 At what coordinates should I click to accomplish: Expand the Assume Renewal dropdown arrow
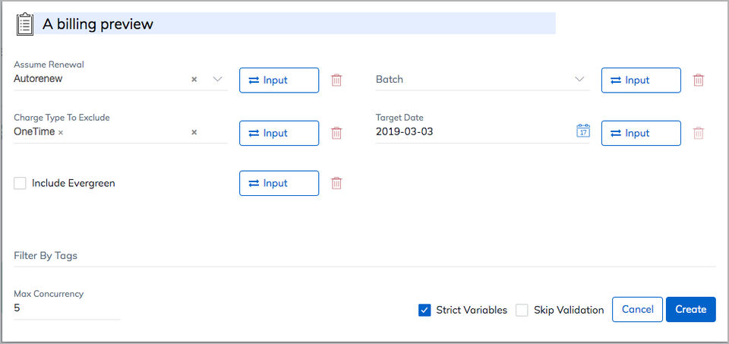[x=217, y=79]
